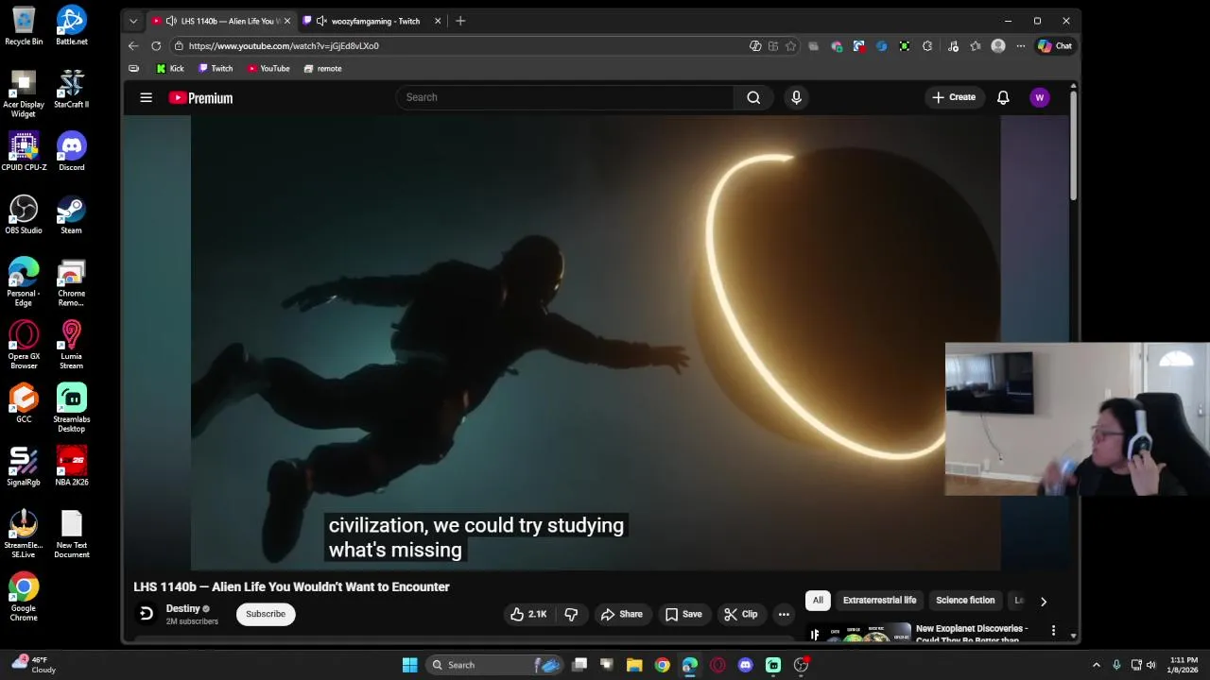The image size is (1210, 680).
Task: Open the taskbar clock showing 1:11 PM
Action: tap(1184, 665)
